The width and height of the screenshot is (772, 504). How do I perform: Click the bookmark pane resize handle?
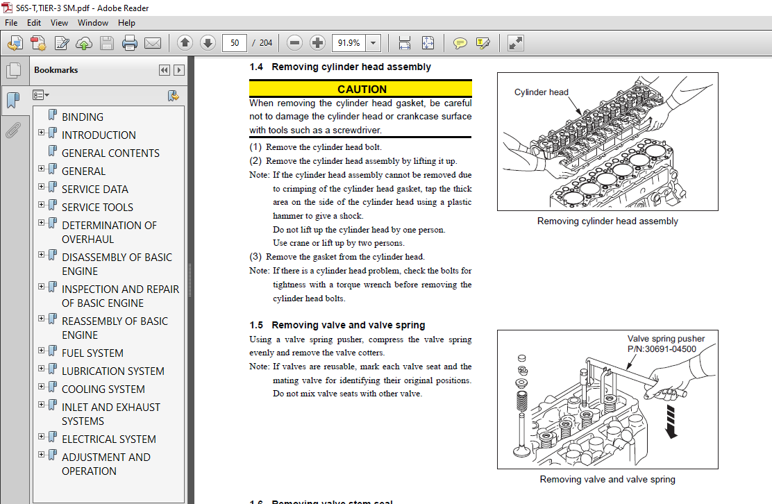[190, 280]
